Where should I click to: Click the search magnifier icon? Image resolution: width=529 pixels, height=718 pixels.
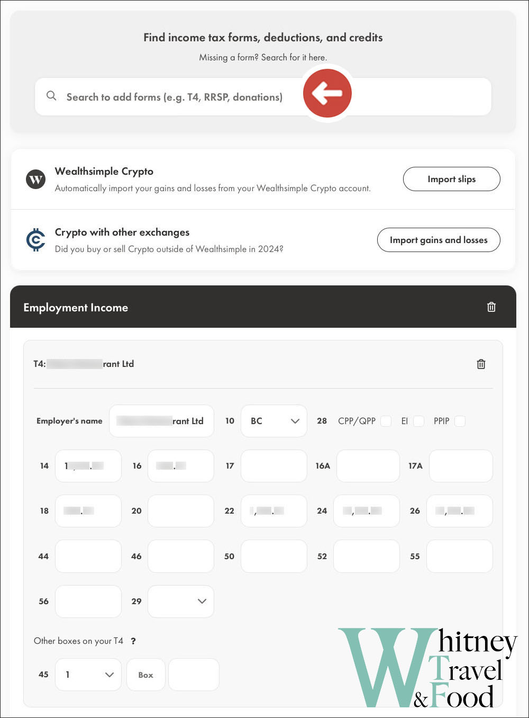click(51, 96)
